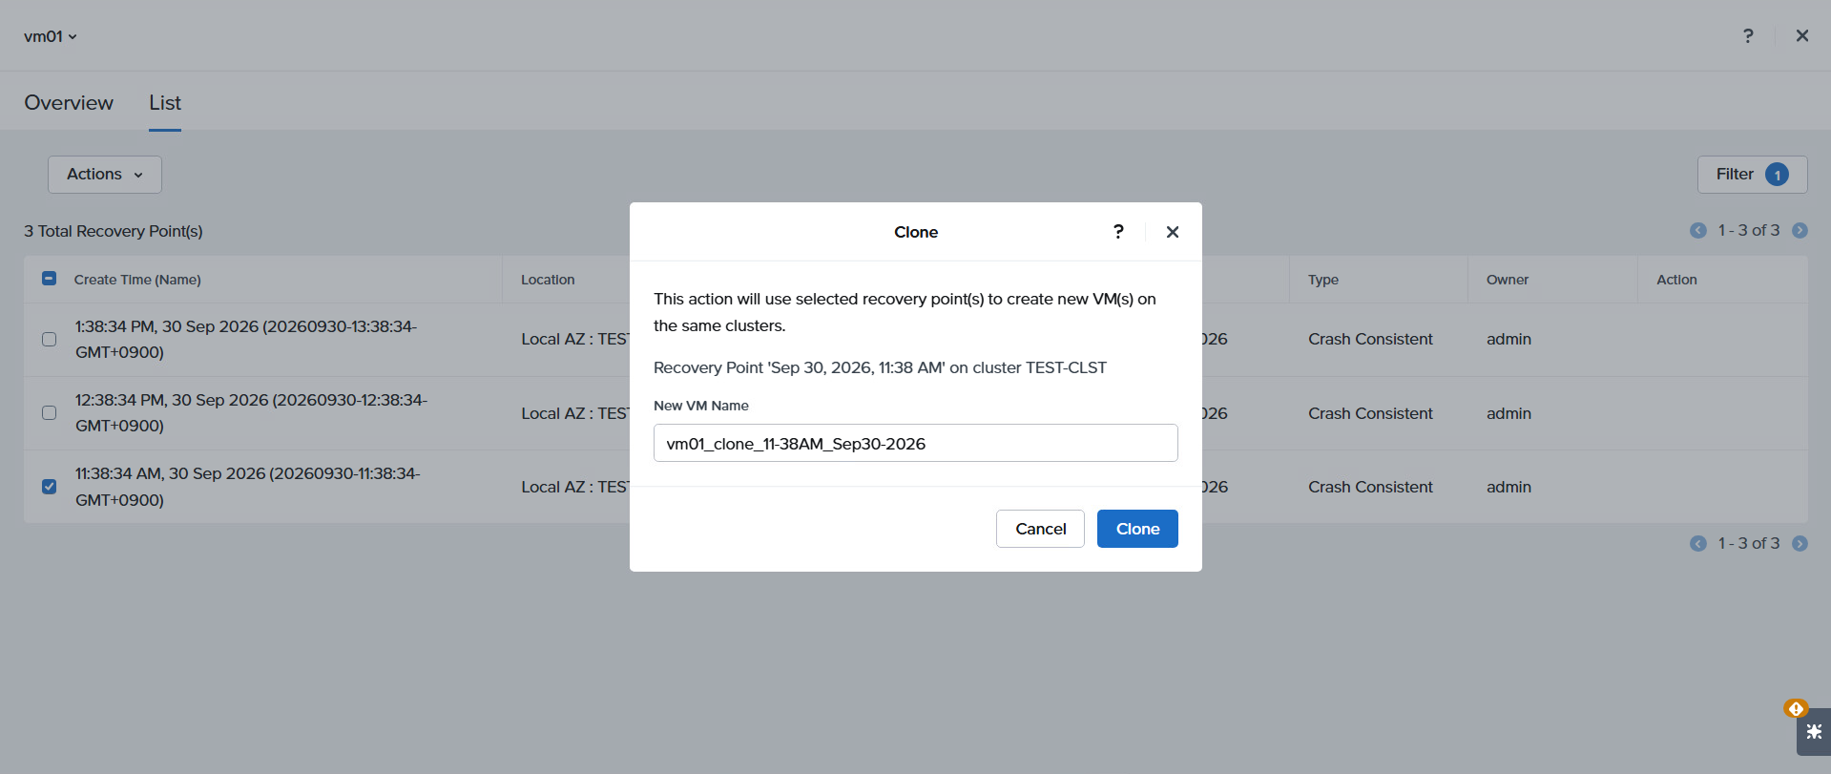
Task: Go to previous page arrow below table
Action: pos(1698,543)
